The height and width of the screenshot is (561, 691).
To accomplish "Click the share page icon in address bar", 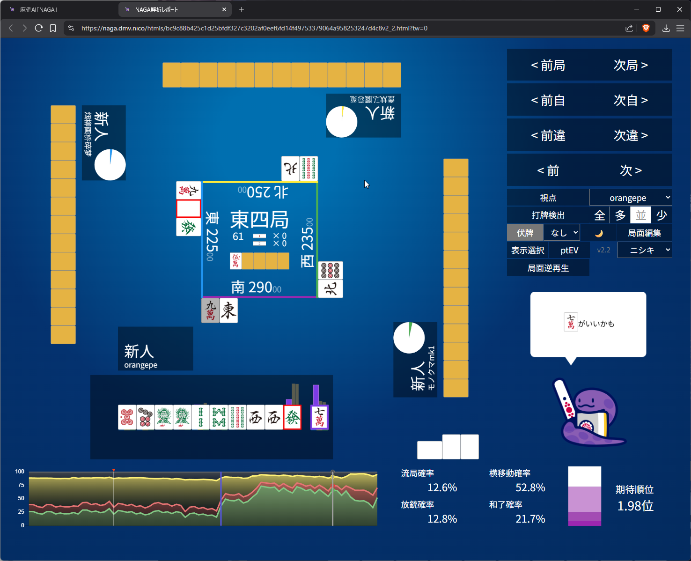I will [629, 28].
